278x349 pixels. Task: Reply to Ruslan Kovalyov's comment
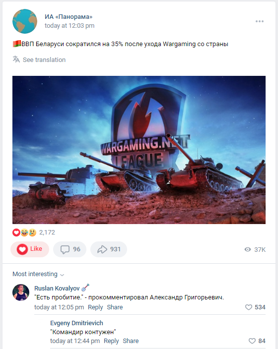tap(95, 307)
